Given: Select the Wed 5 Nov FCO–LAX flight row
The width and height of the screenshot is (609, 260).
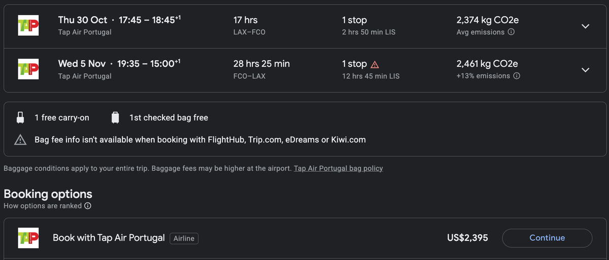Looking at the screenshot, I should (304, 70).
